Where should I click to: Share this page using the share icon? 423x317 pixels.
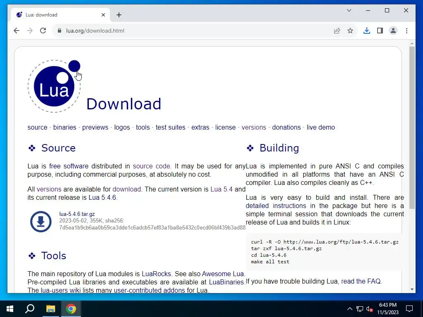pos(337,31)
